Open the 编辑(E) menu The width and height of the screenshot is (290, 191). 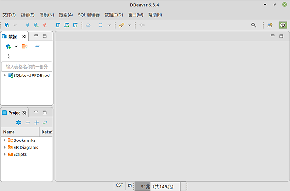click(x=28, y=15)
